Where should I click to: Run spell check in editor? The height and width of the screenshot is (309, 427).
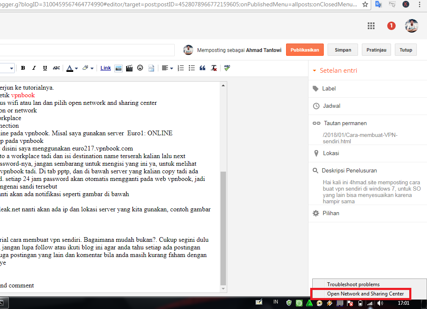tap(227, 68)
